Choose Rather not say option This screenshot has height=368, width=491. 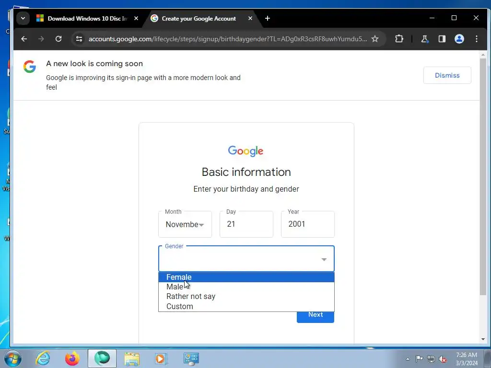click(x=246, y=296)
